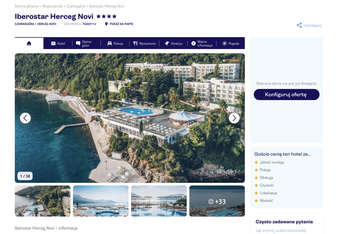Screen dimensions: 338x234
Task: Open the Wypoczynek breadcrumb link
Action: 52,6
